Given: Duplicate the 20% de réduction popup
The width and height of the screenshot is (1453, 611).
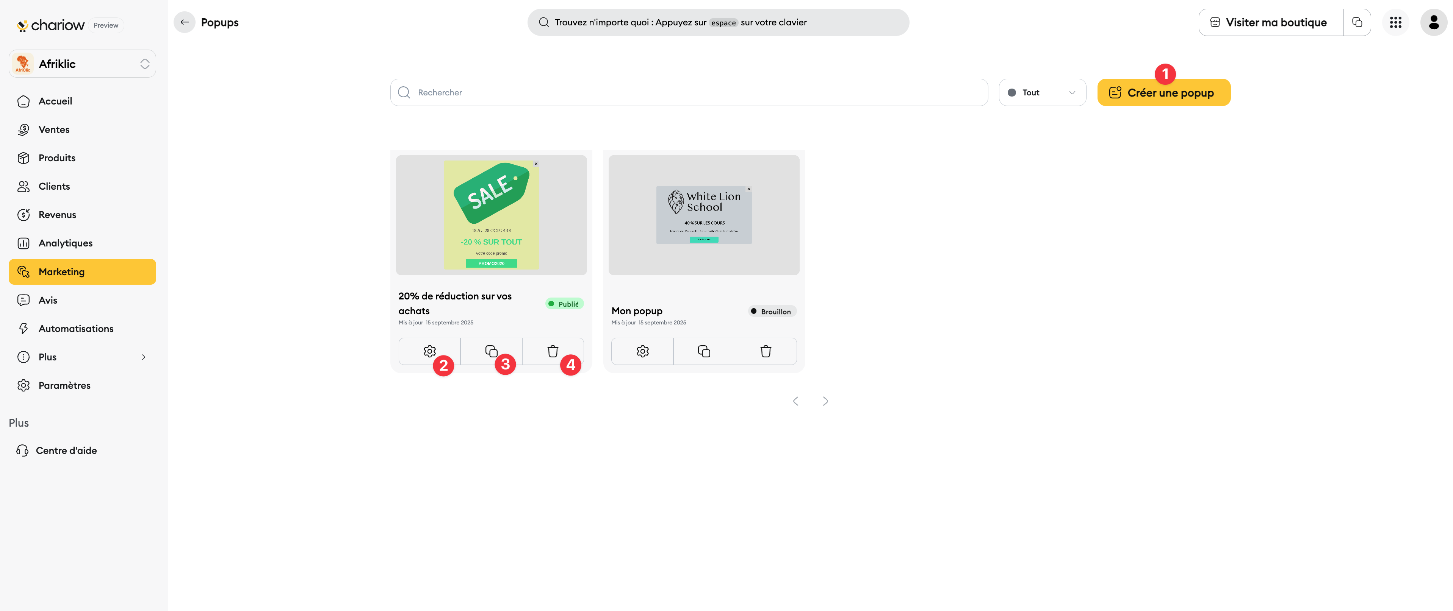Looking at the screenshot, I should (491, 351).
